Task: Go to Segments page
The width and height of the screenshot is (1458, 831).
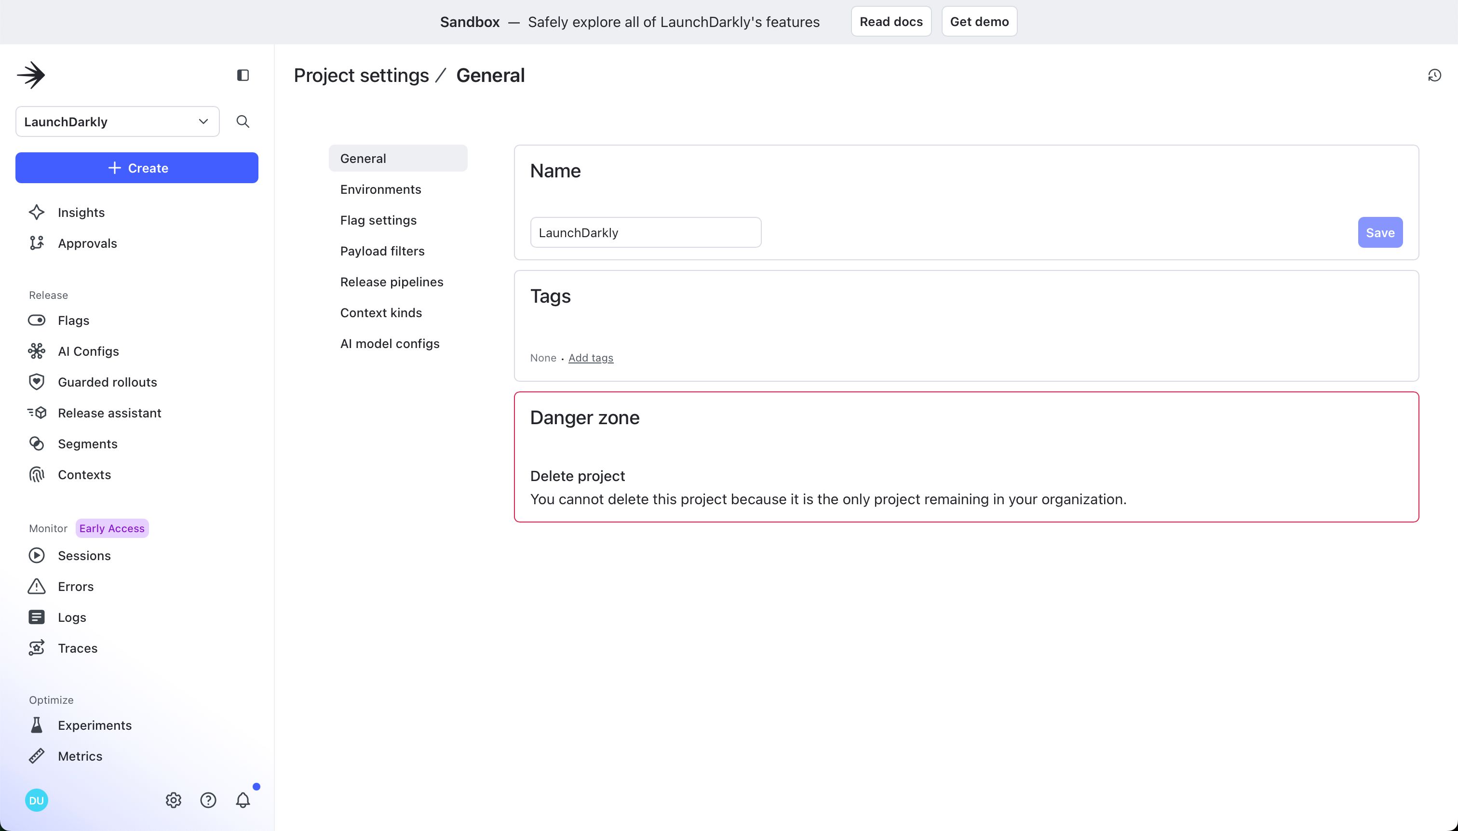Action: (88, 443)
